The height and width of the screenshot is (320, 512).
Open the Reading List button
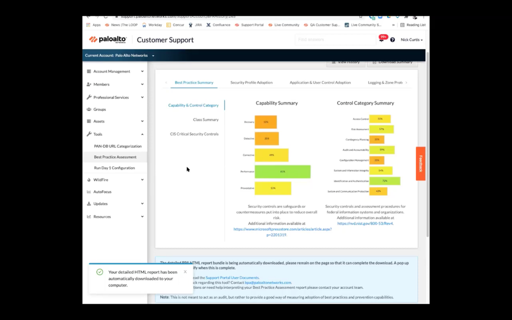[x=413, y=25]
